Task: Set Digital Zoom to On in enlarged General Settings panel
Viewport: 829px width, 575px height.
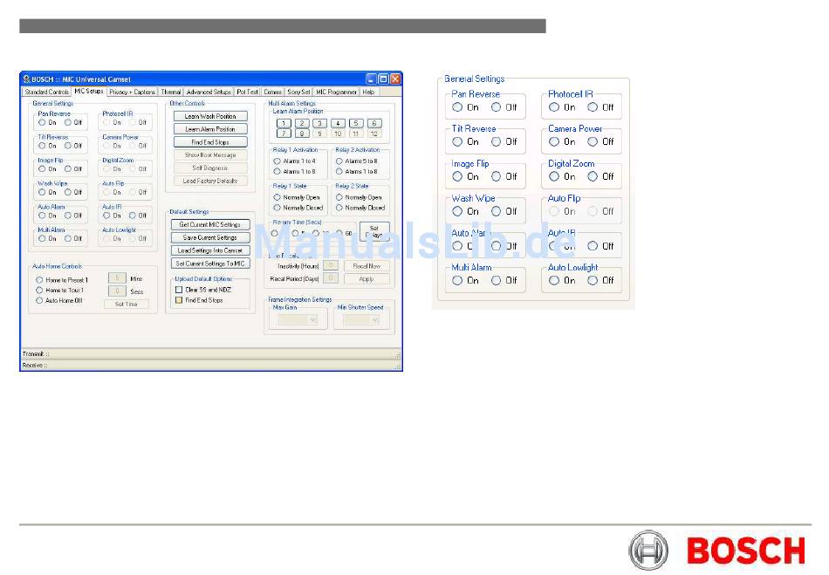Action: 554,176
